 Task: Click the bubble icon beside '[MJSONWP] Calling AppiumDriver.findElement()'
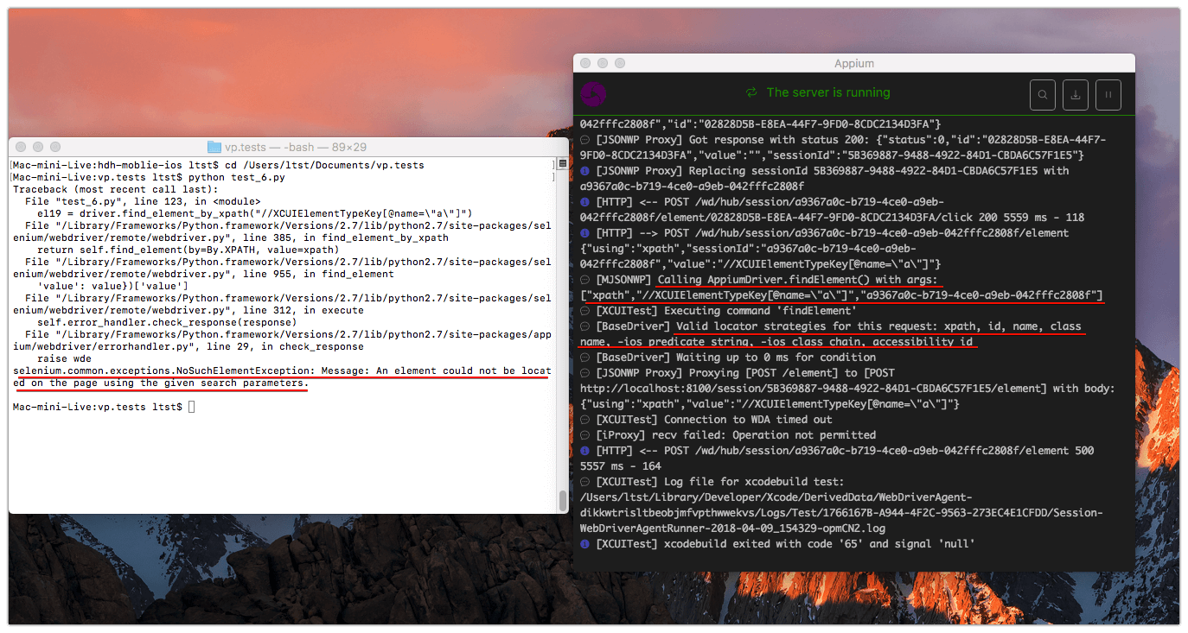click(585, 280)
